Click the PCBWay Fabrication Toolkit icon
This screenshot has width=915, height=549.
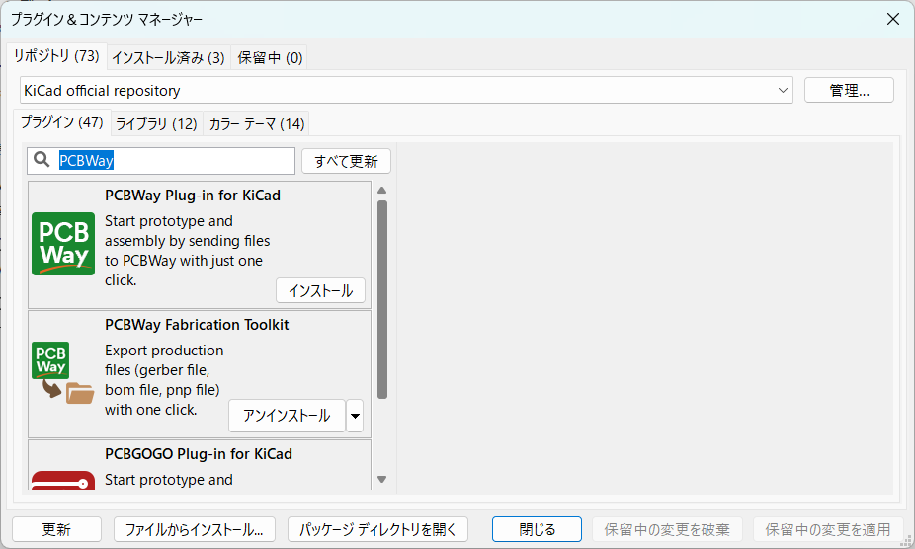tap(63, 373)
